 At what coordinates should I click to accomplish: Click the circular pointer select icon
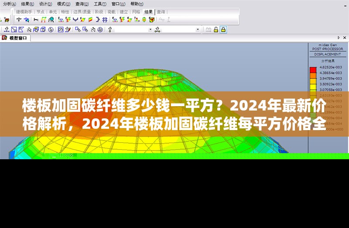tap(51, 30)
